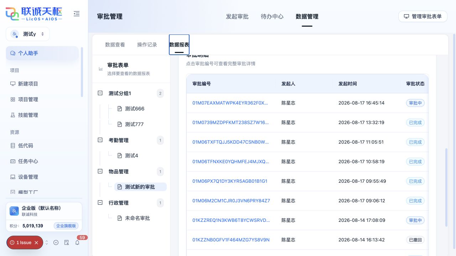Click the chart icon beside 审批表单
This screenshot has height=256, width=456.
101,69
